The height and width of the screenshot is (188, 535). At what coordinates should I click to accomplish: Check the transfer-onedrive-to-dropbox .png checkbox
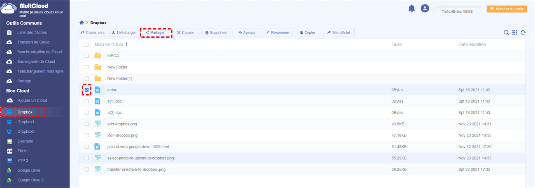[x=86, y=169]
